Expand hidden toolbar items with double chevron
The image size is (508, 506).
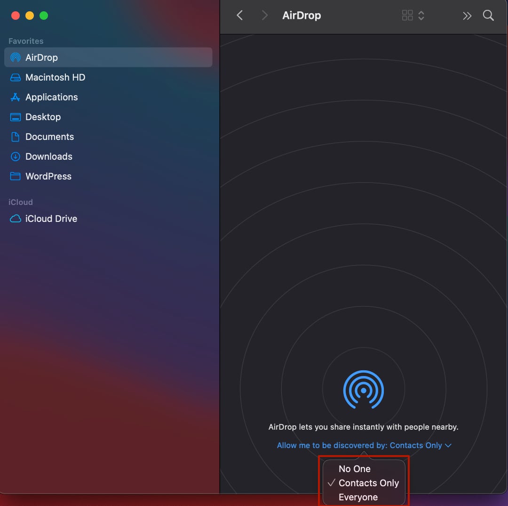click(467, 15)
